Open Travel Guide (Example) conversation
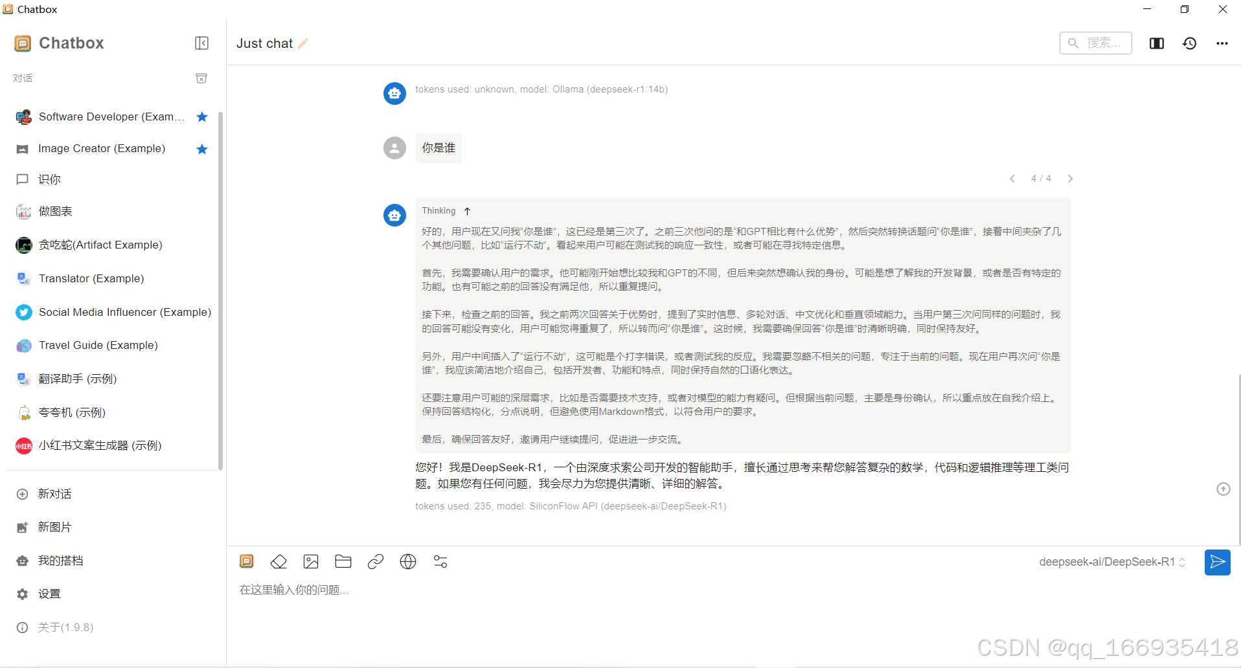This screenshot has width=1241, height=668. coord(111,345)
